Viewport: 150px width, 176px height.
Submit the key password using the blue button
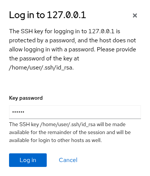click(x=28, y=160)
